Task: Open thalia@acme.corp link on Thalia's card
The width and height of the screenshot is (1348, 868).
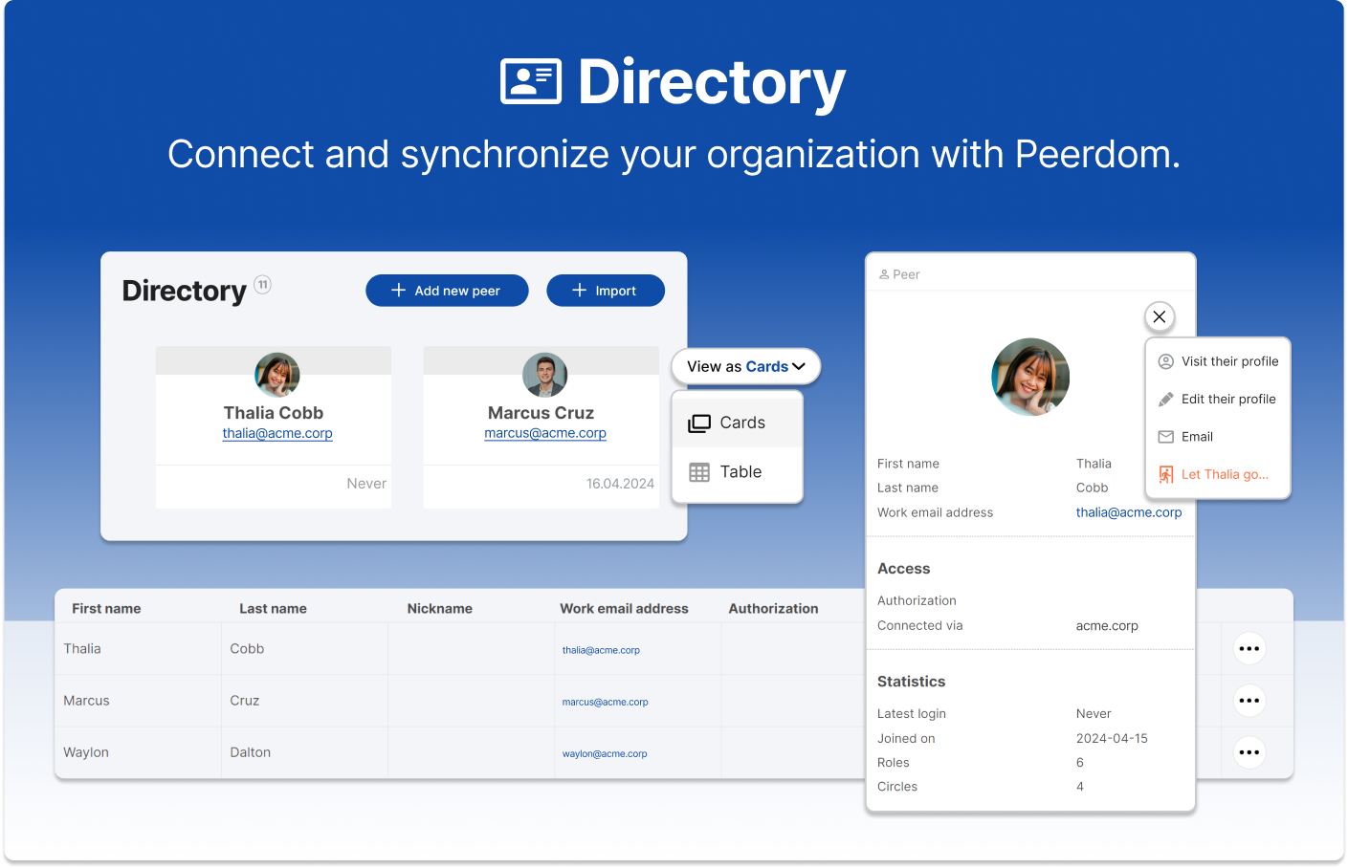Action: pos(277,433)
